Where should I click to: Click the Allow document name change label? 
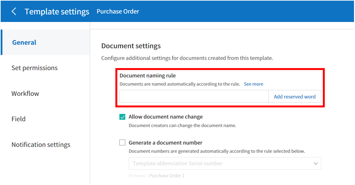165,117
